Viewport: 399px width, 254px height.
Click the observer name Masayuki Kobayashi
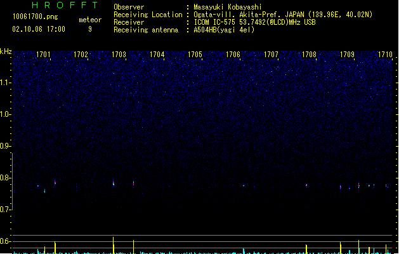pos(228,7)
